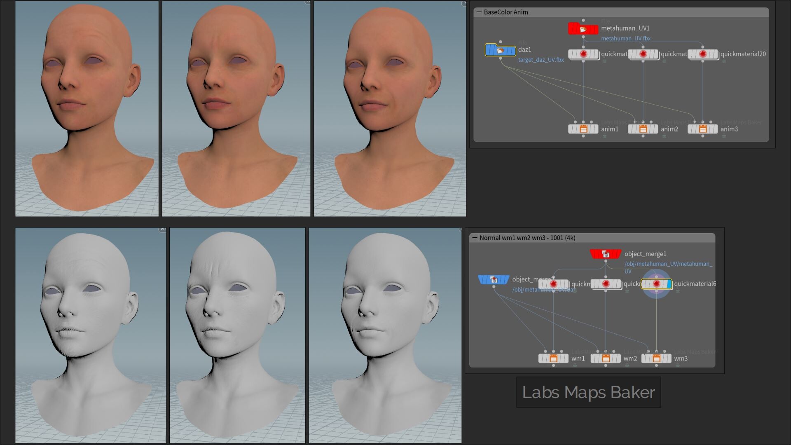The width and height of the screenshot is (791, 445).
Task: Select the quickmaterial20 node's red sphere icon
Action: [x=703, y=54]
